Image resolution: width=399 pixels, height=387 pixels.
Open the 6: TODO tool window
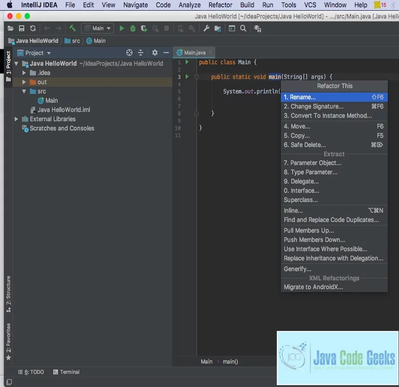(x=31, y=372)
